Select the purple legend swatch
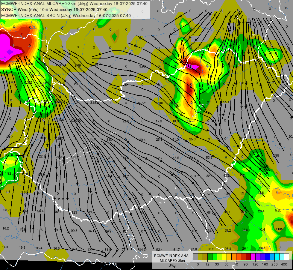Screen dimensions: 293x270 coord(258,256)
